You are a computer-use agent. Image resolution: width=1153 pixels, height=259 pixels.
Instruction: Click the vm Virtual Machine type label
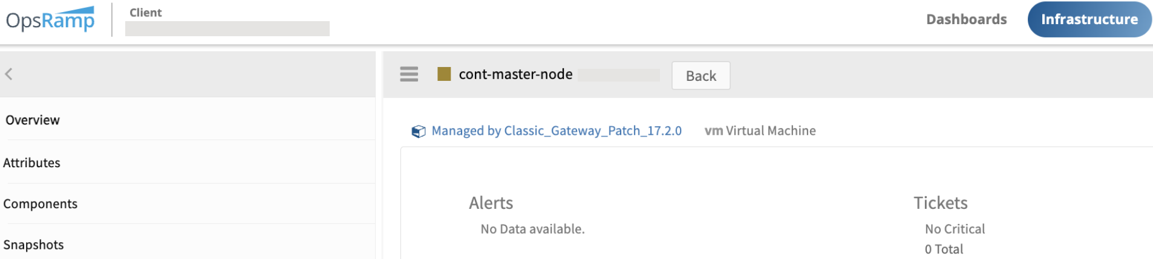[x=760, y=130]
